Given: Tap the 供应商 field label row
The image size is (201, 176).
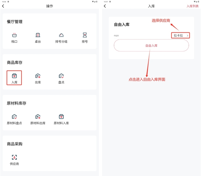Looking at the screenshot, I should tap(117, 36).
